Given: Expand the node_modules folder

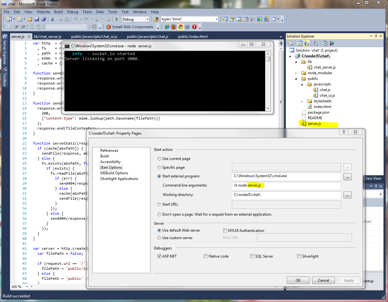Looking at the screenshot, I should (296, 73).
